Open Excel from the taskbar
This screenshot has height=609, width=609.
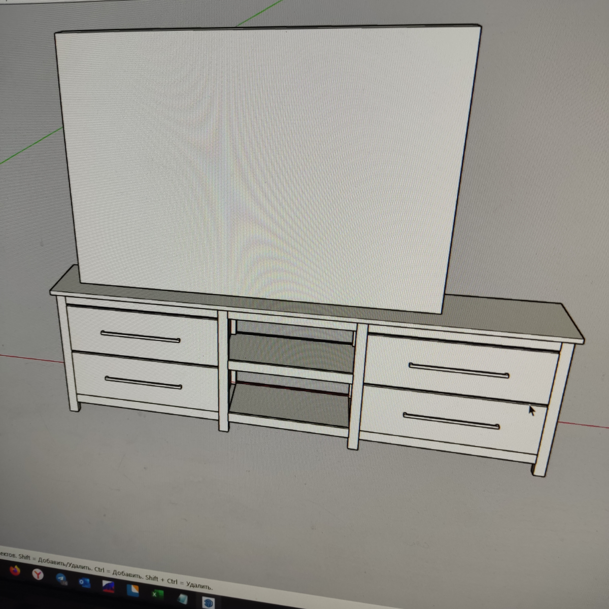157,594
